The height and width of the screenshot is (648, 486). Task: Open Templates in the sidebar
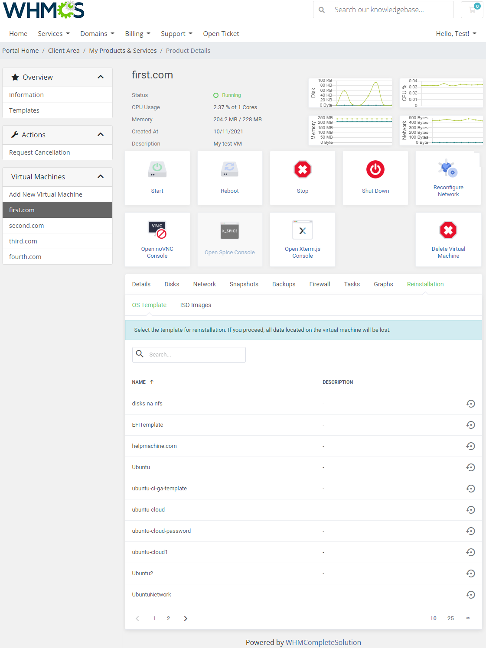(57, 110)
